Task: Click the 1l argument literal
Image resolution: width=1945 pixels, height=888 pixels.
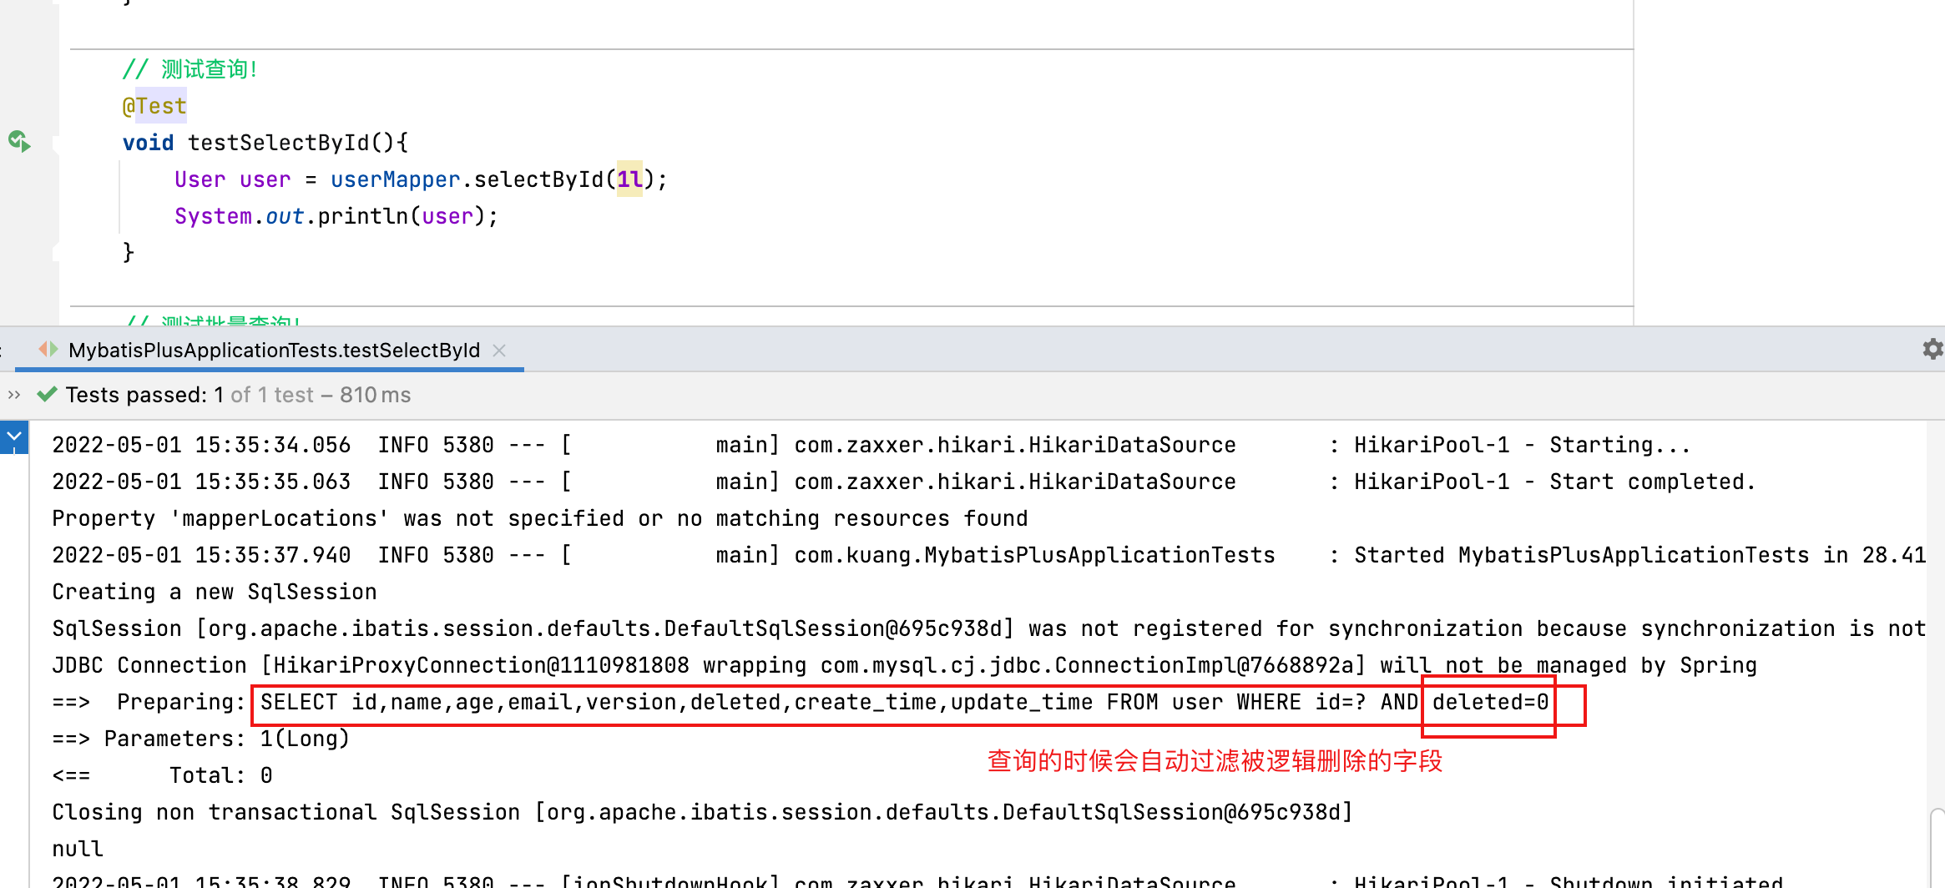Action: tap(629, 179)
